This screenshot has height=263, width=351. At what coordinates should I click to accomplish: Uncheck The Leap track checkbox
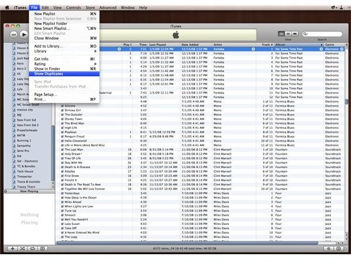click(62, 237)
